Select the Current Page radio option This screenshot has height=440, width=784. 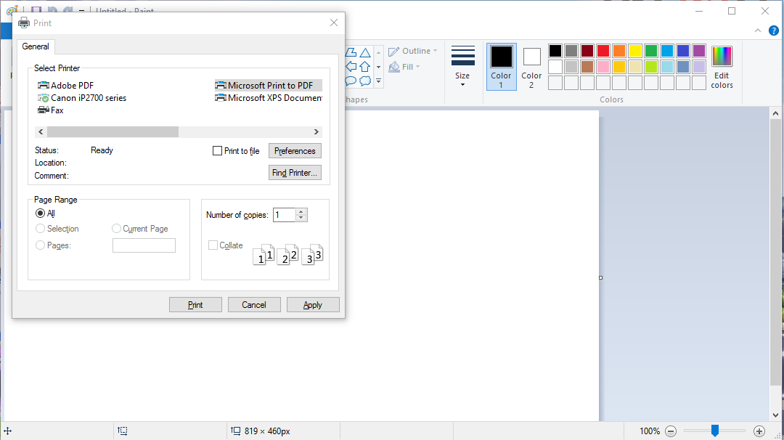coord(116,229)
